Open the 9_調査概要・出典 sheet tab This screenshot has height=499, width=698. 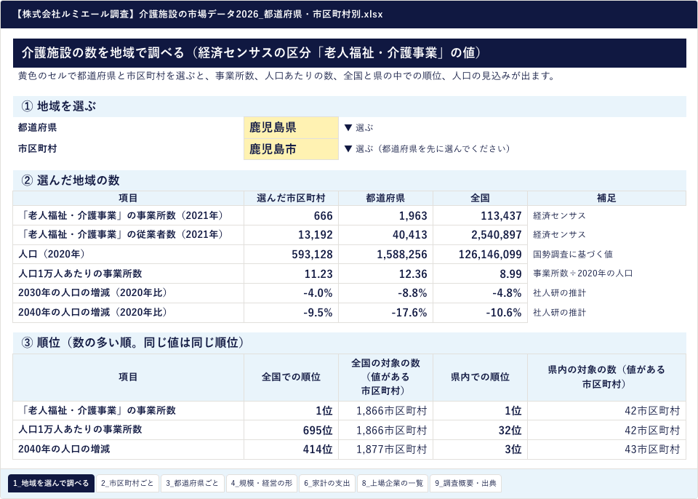coord(465,484)
